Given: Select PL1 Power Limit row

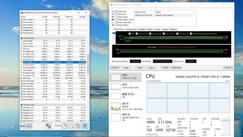Looking at the screenshot, I should (53, 73).
